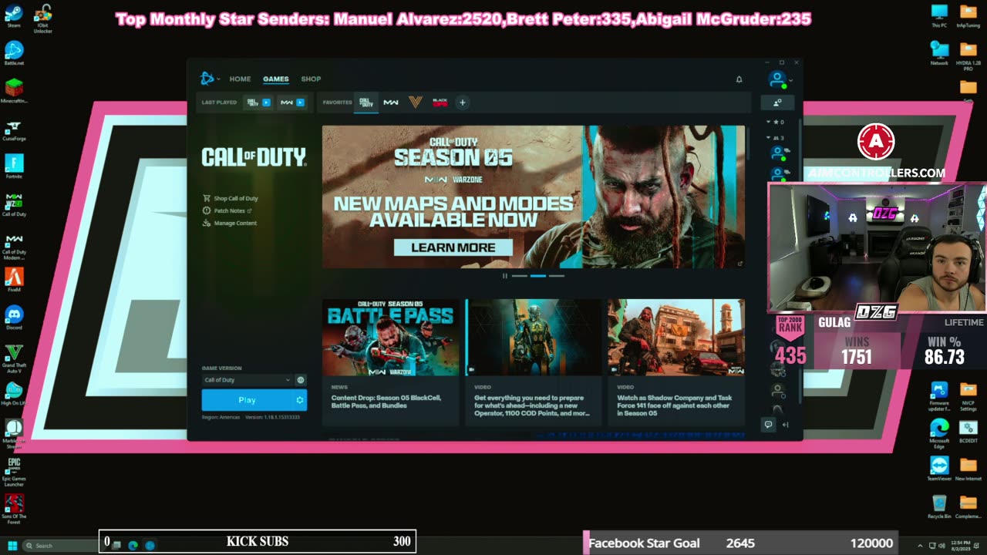Open Epic Games Launcher desktop icon

pos(14,473)
